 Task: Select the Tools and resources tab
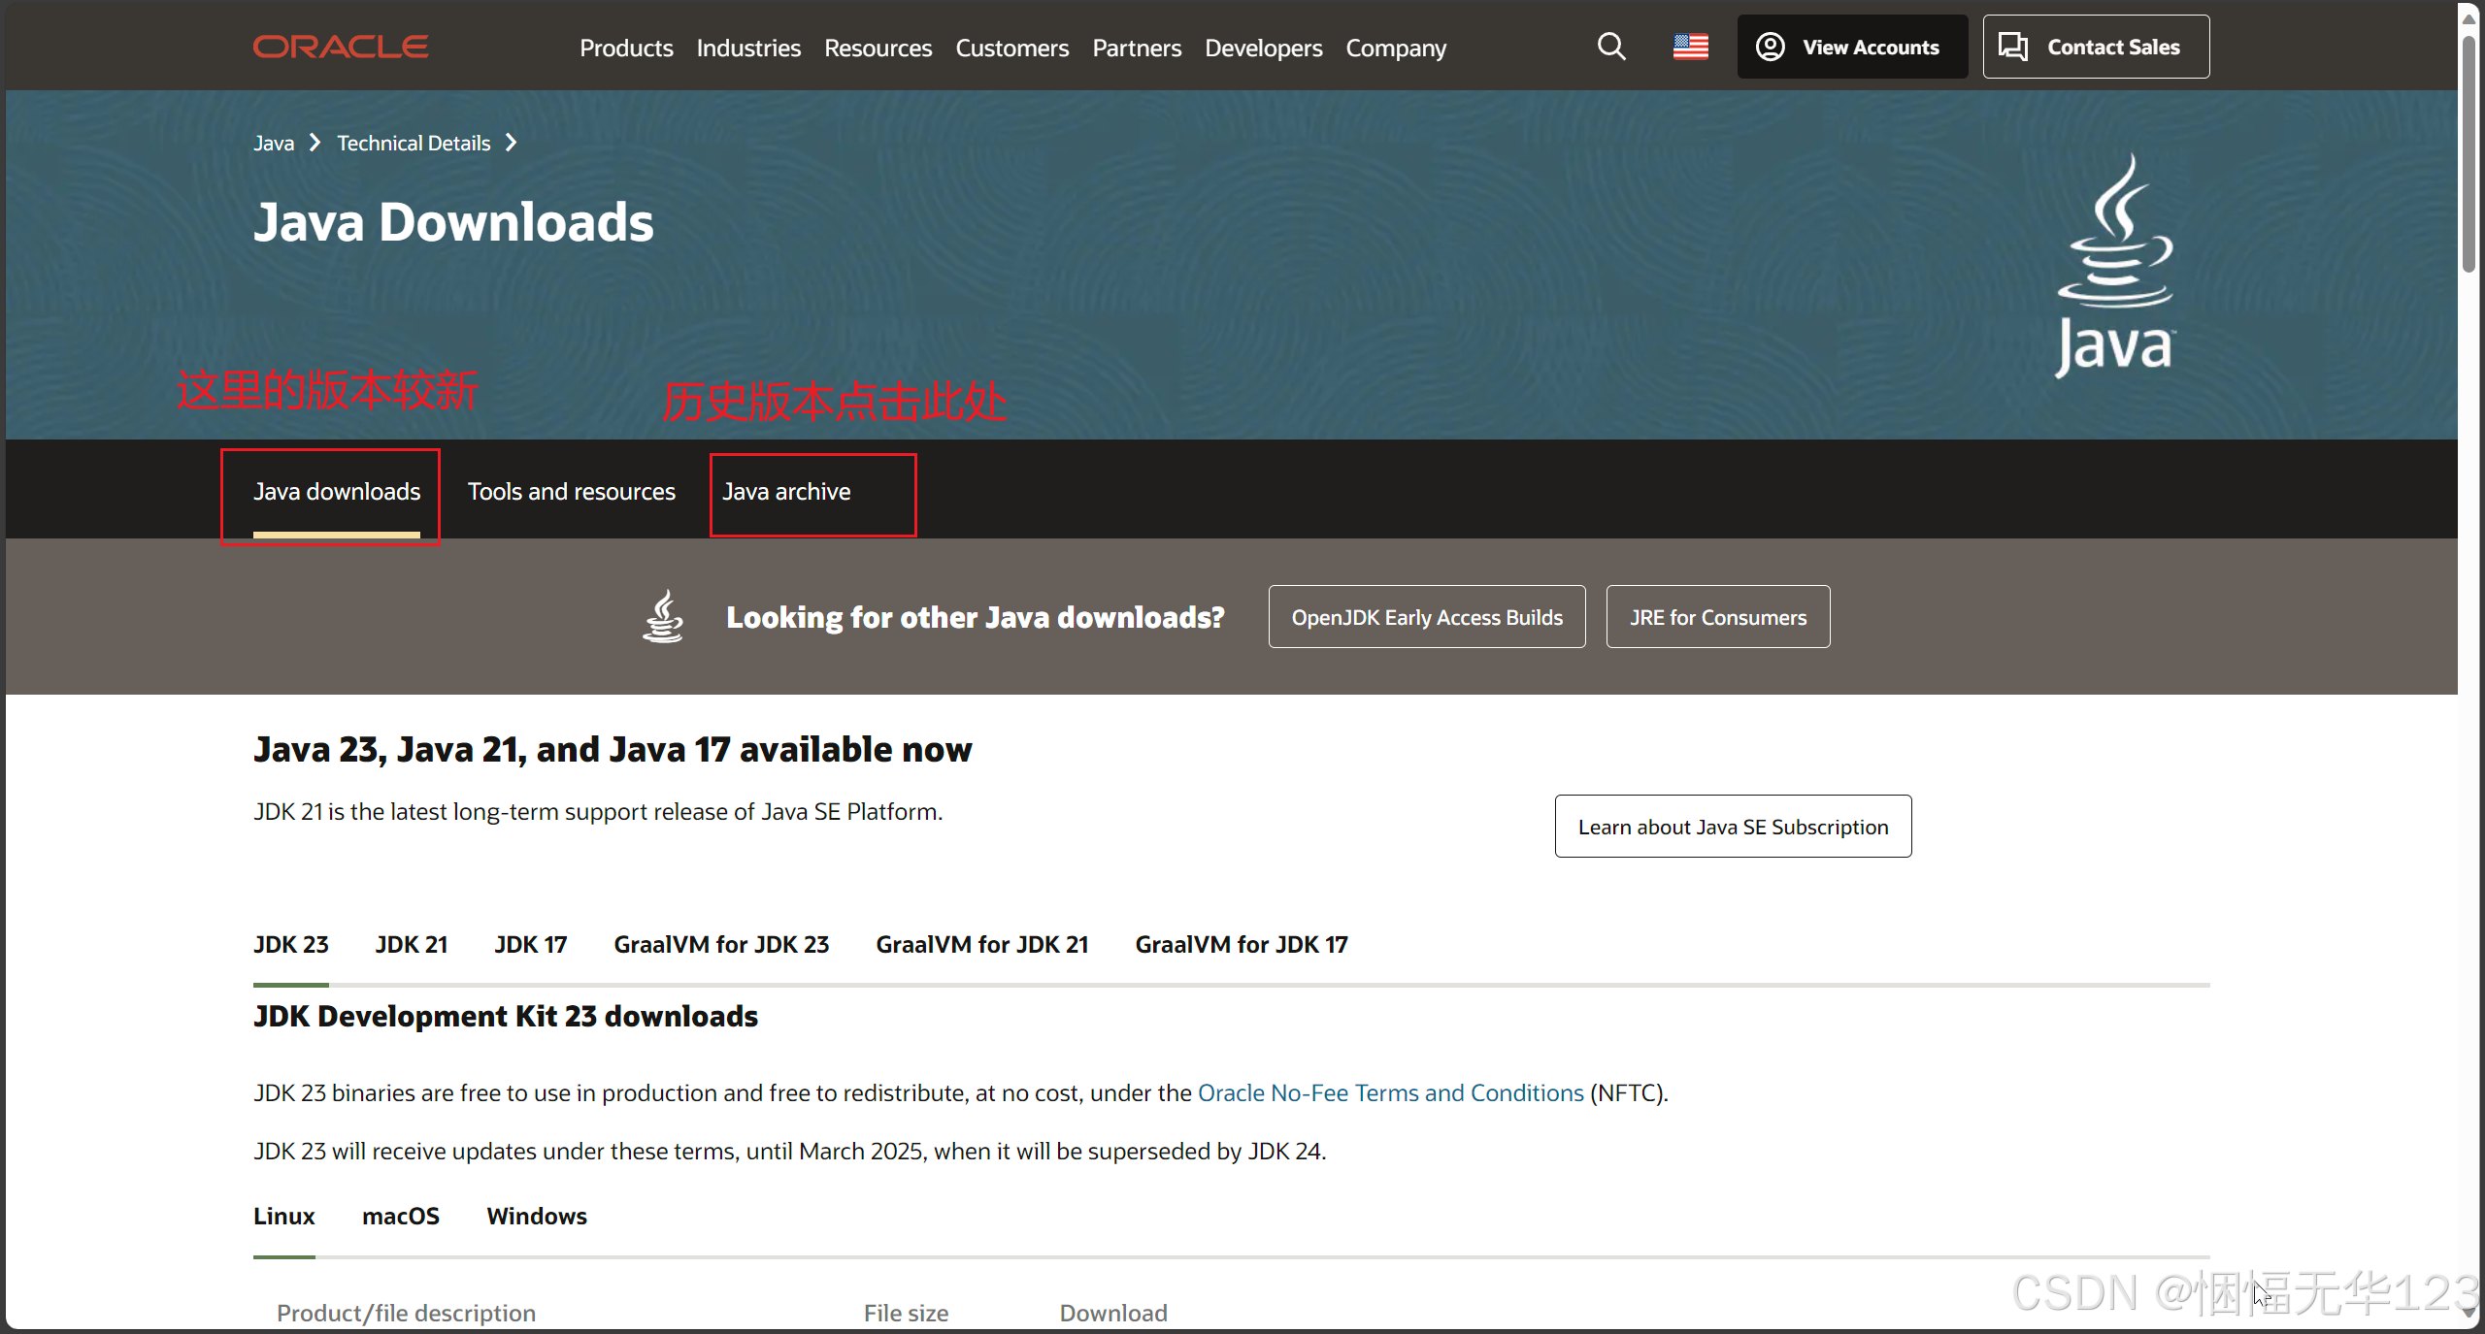[x=571, y=492]
